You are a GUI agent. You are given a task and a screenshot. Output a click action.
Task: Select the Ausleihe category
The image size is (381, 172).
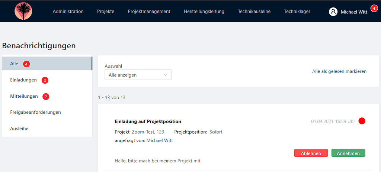[19, 129]
